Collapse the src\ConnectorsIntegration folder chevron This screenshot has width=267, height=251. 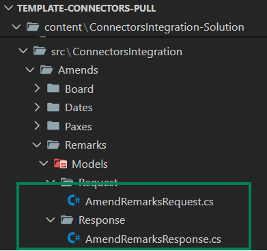23,51
